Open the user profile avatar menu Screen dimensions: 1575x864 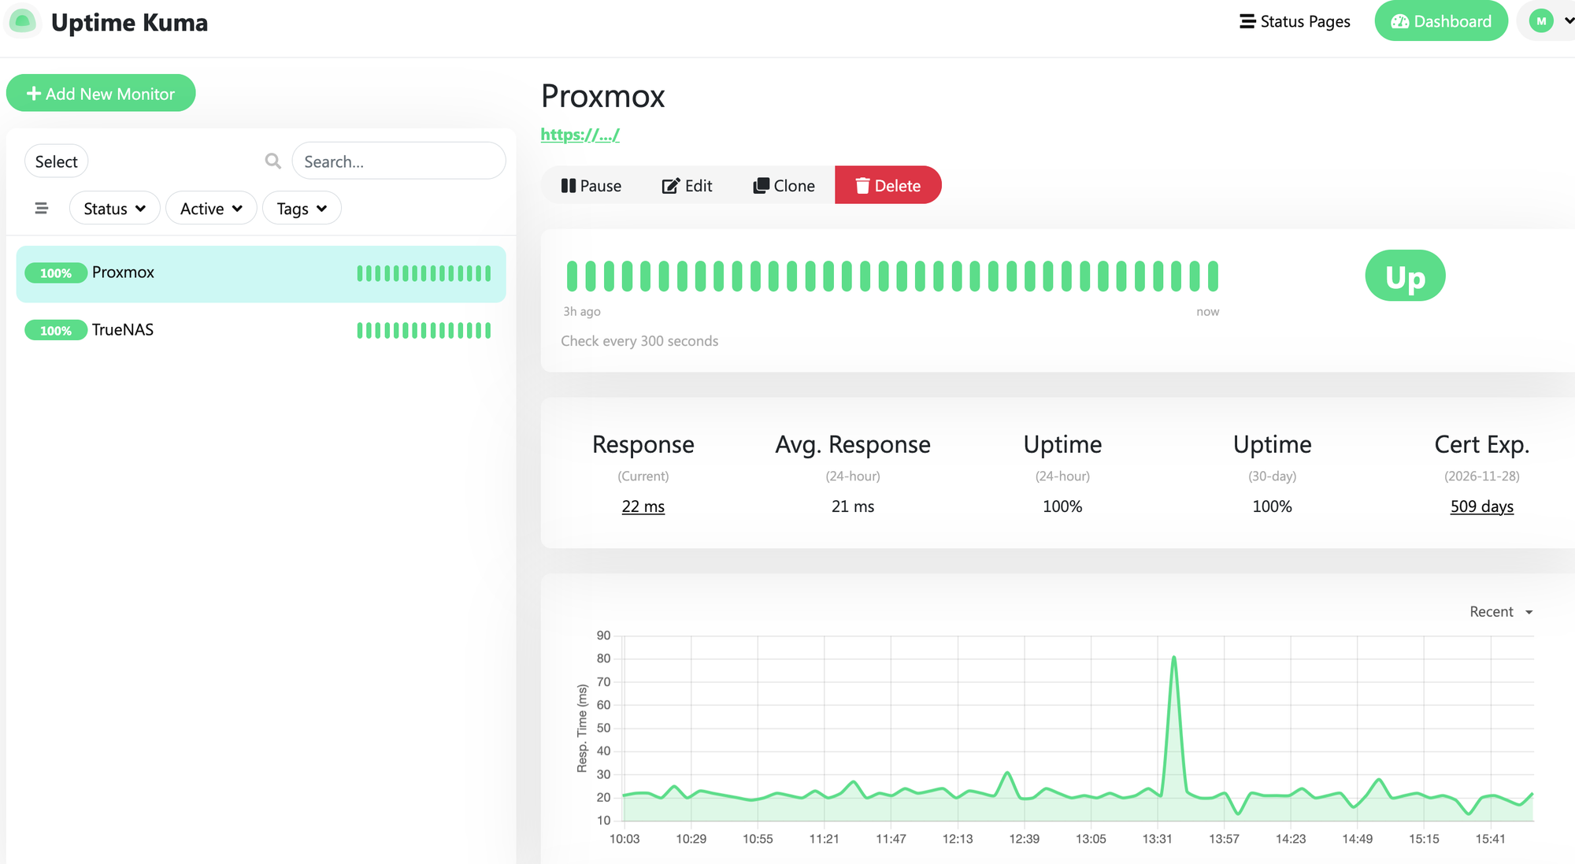[x=1550, y=21]
